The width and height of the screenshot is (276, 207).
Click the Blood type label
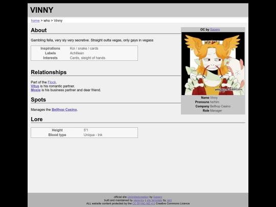click(57, 135)
